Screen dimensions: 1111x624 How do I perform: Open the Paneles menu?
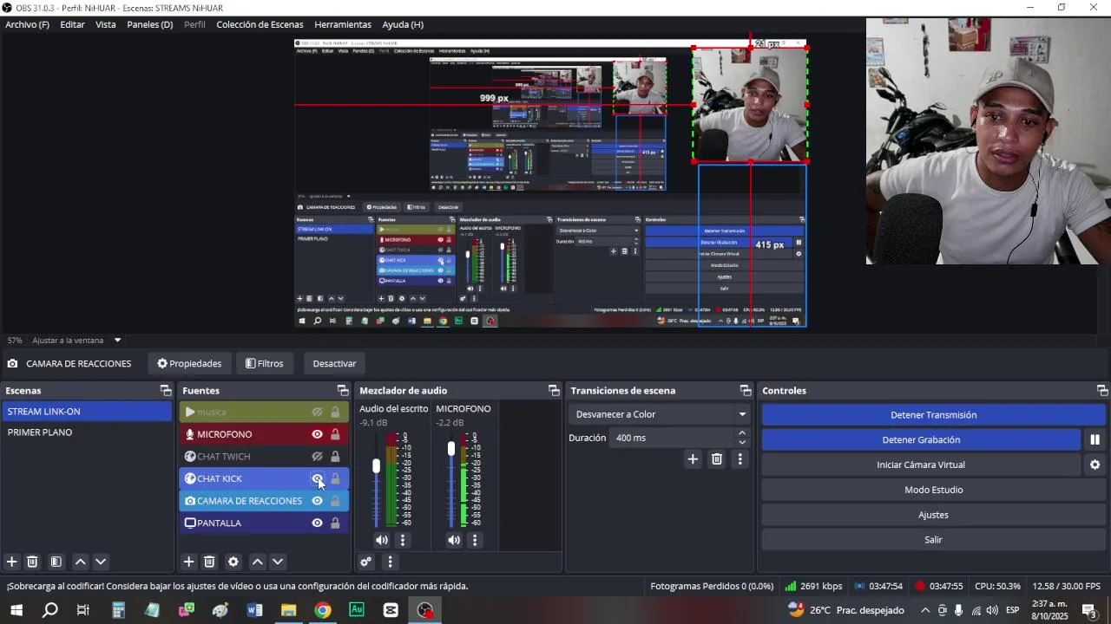click(x=149, y=24)
